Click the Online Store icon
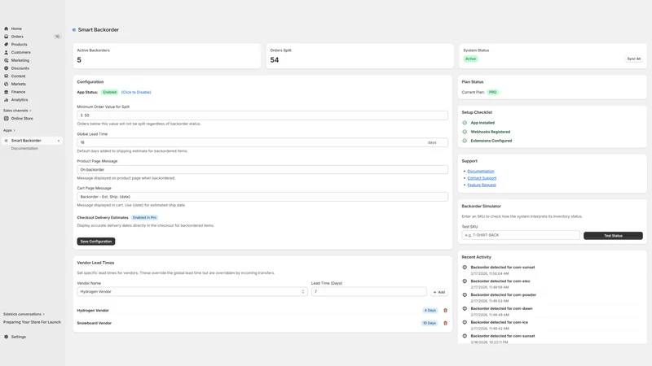652x366 pixels. pos(7,118)
